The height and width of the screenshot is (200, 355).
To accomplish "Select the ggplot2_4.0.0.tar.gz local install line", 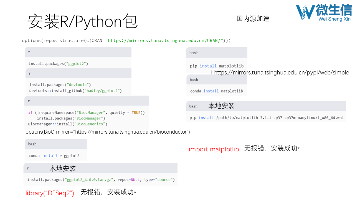I will [x=101, y=180].
